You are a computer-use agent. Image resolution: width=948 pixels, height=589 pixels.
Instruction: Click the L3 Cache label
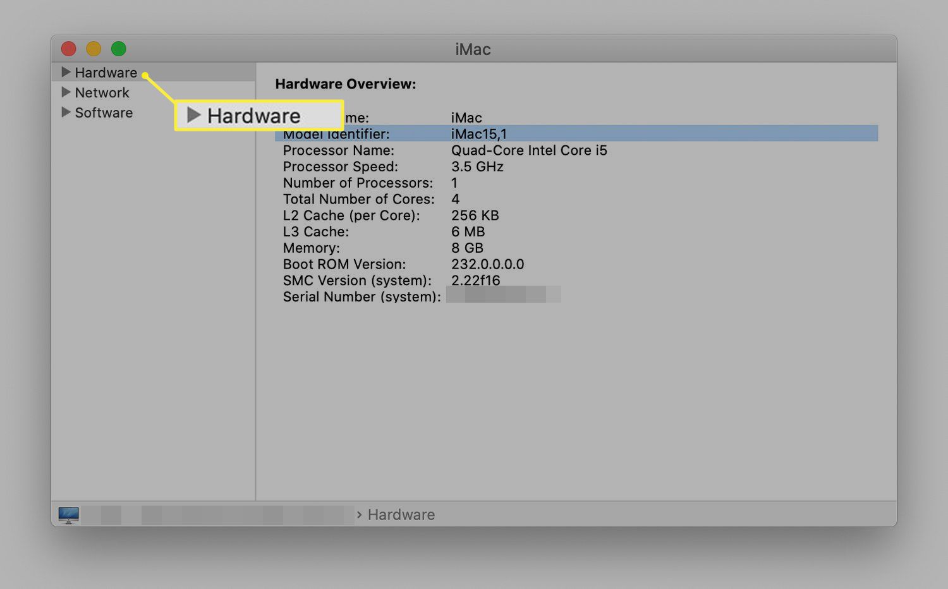pos(316,232)
